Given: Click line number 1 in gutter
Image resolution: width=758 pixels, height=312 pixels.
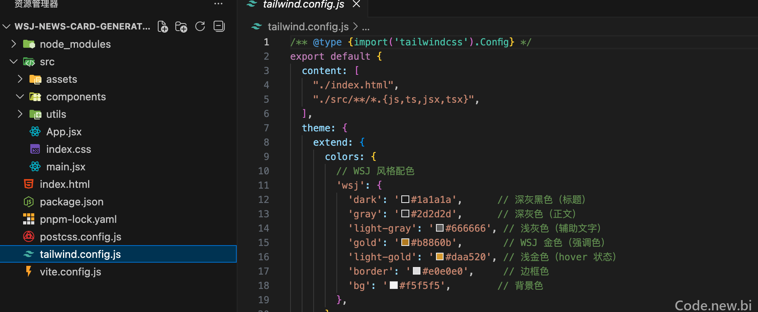Looking at the screenshot, I should [x=266, y=42].
